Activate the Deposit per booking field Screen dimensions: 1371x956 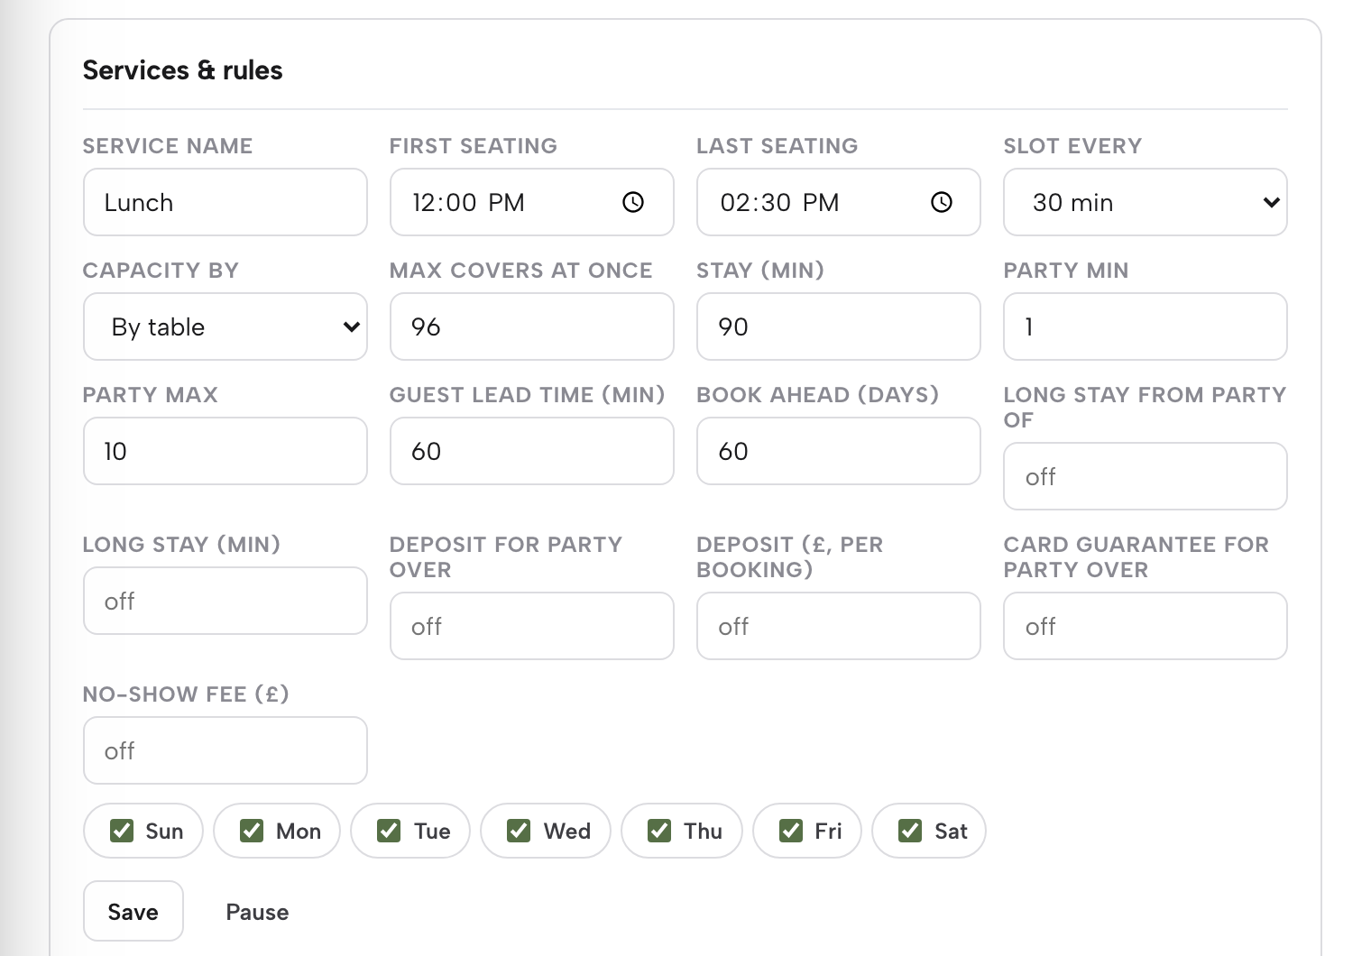(839, 626)
